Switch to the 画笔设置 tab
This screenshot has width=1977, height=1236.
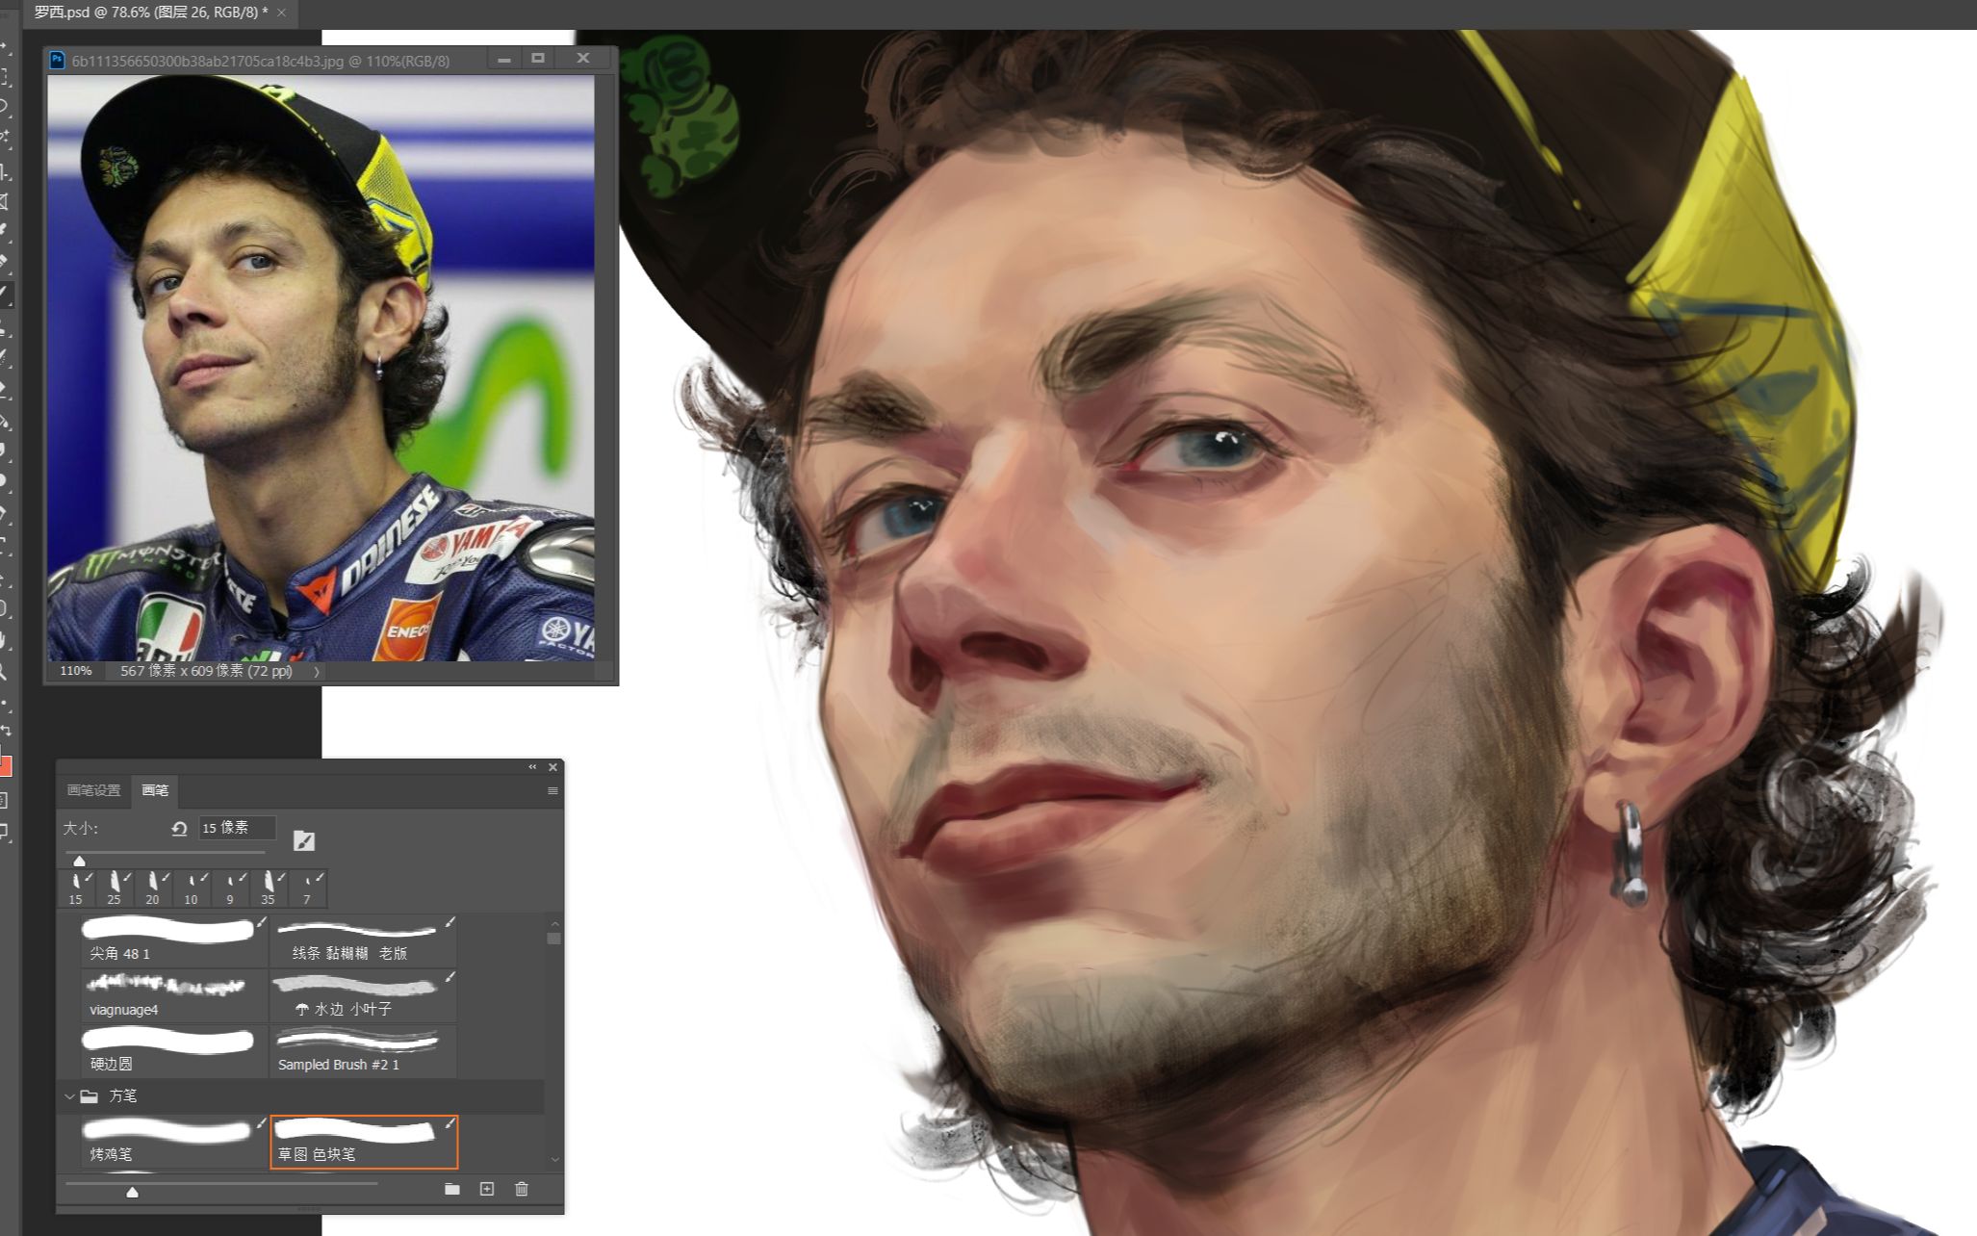[93, 790]
